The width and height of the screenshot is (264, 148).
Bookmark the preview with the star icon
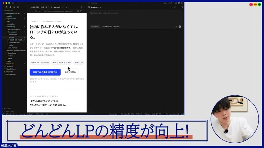coord(39,11)
